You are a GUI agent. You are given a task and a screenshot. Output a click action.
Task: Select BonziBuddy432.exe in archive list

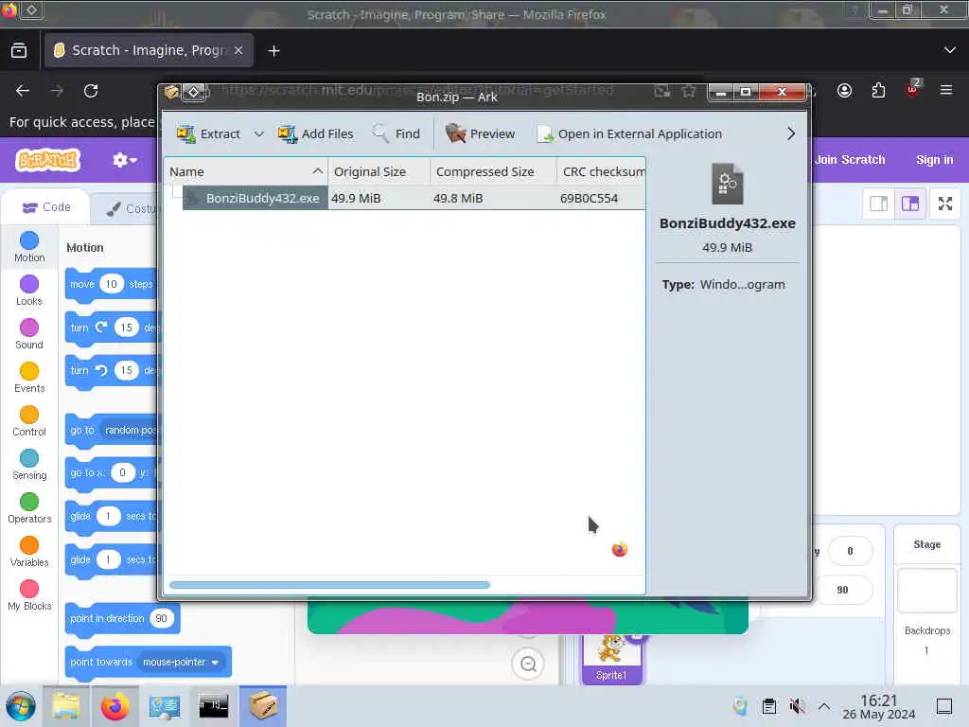[255, 198]
